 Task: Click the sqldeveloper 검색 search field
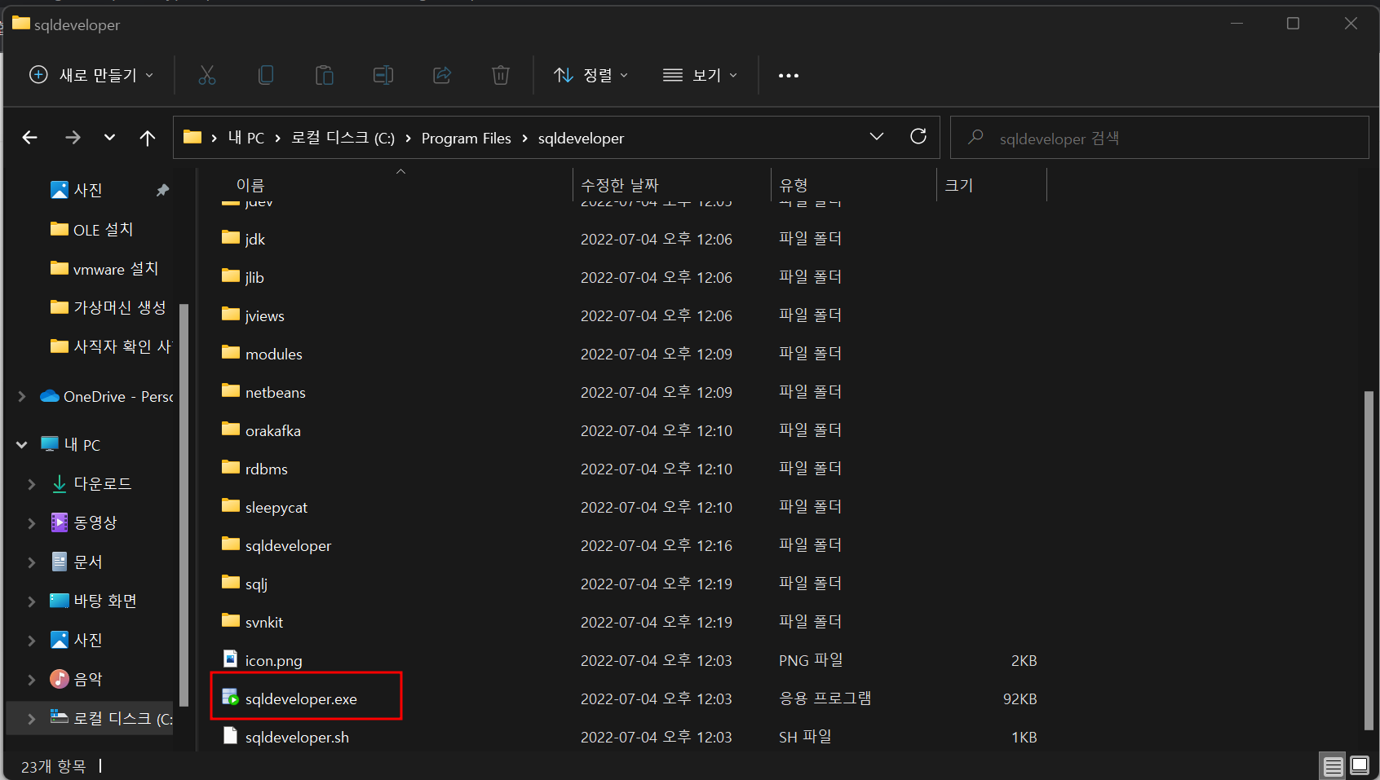point(1160,138)
